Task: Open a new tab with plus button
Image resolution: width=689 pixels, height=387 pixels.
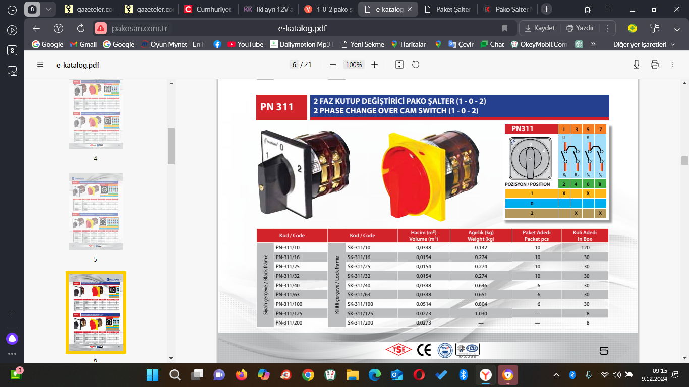Action: click(x=546, y=9)
